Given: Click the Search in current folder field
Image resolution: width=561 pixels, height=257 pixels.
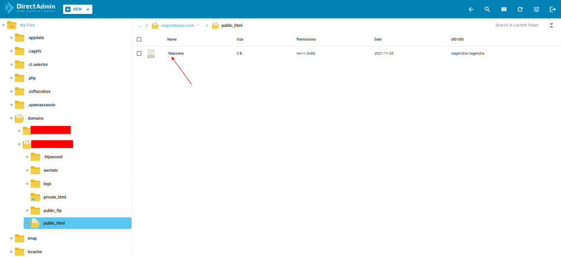Looking at the screenshot, I should (517, 25).
